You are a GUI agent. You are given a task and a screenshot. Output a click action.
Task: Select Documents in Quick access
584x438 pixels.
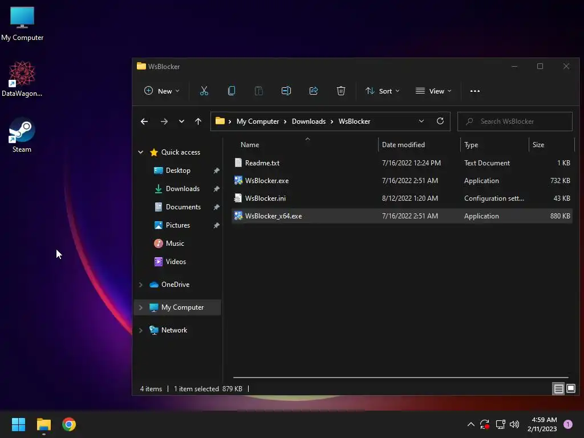click(x=183, y=206)
